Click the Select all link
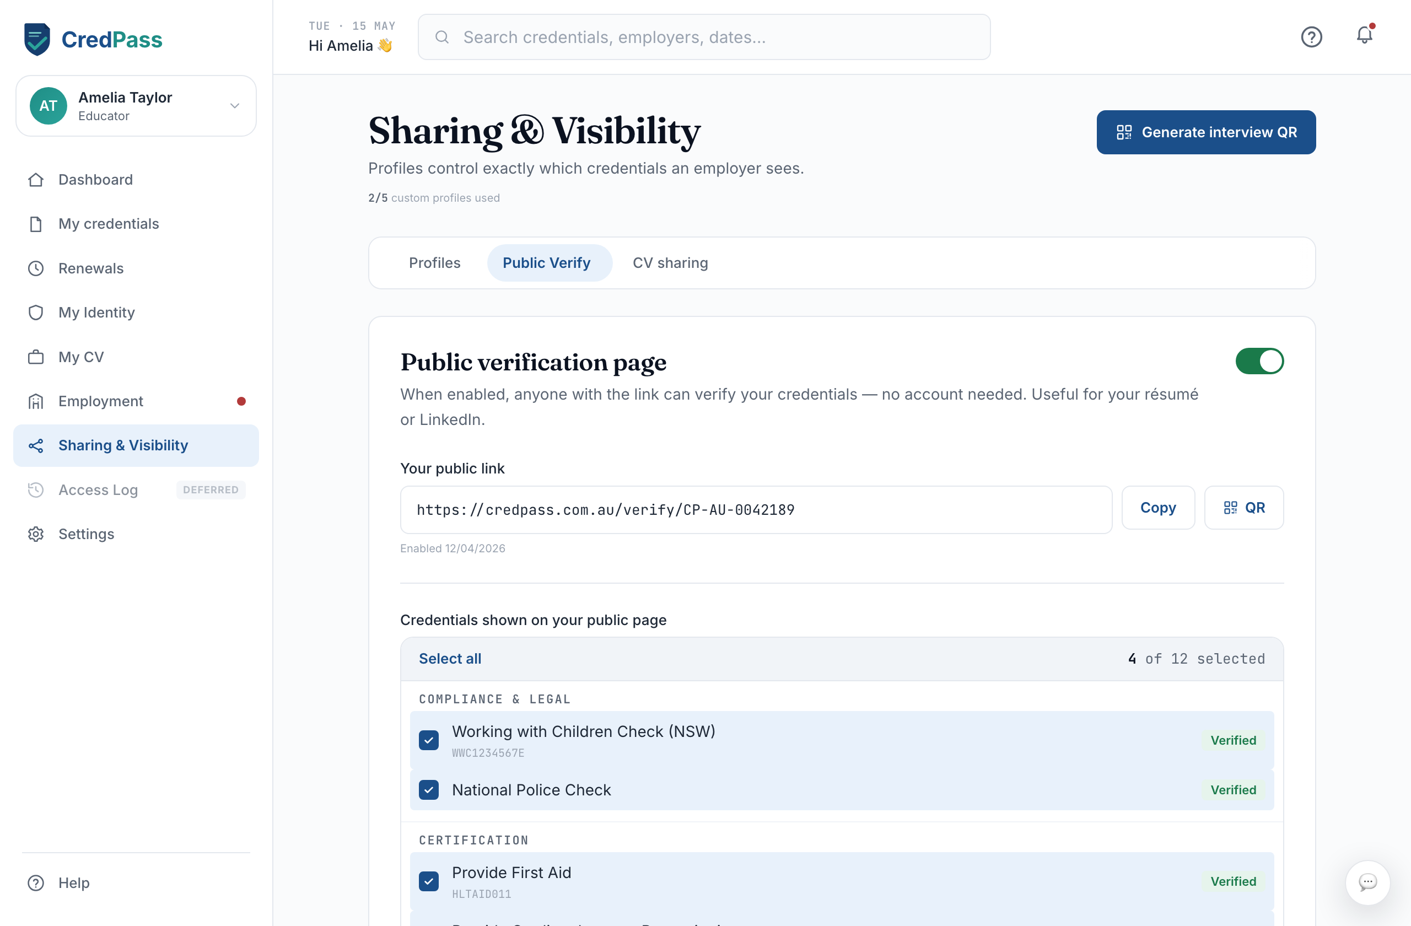Image resolution: width=1411 pixels, height=926 pixels. 450,659
